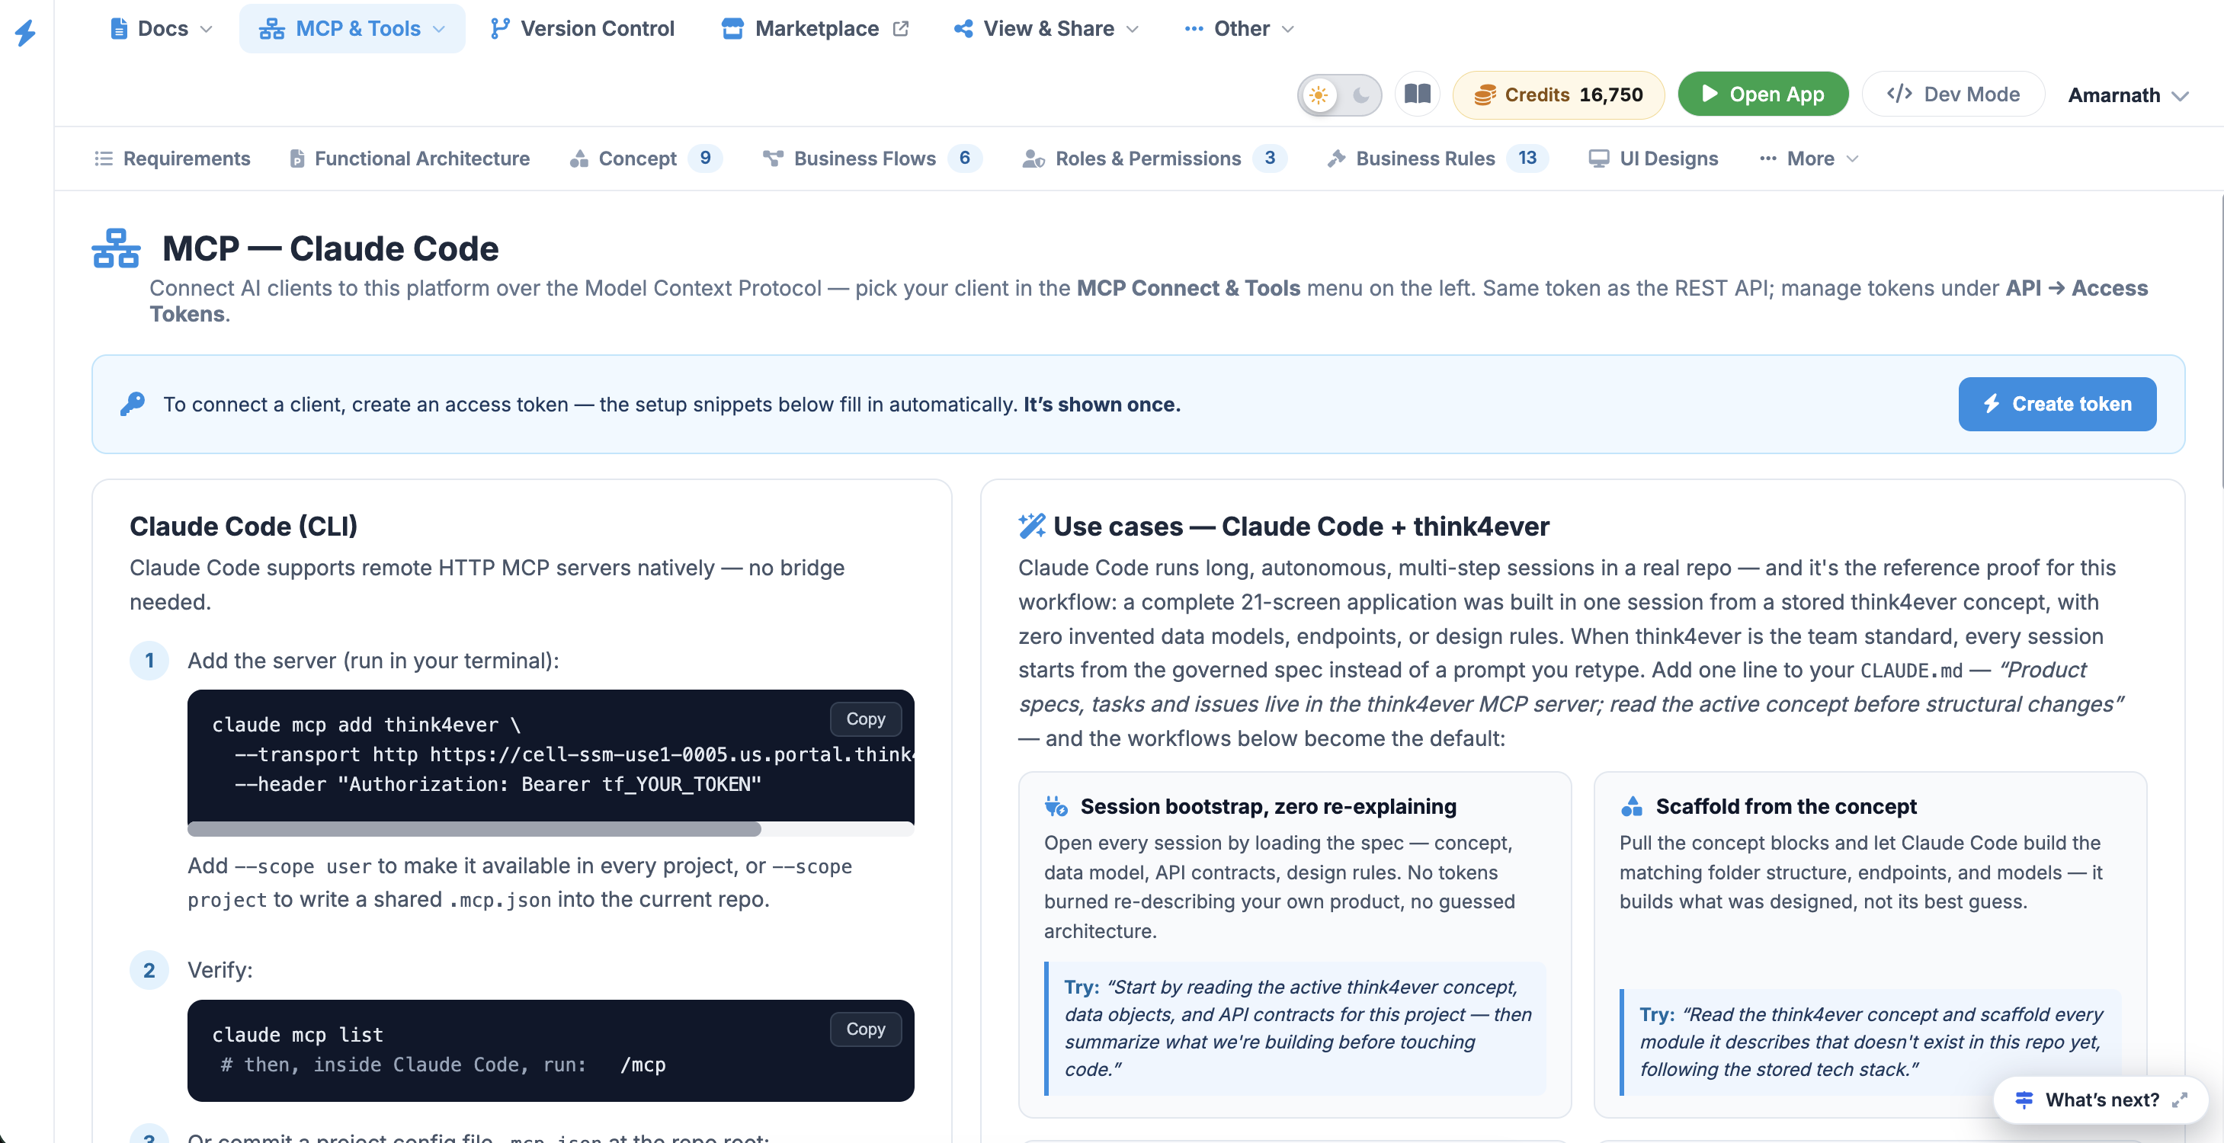Open Marketplace external link
The image size is (2224, 1143).
815,28
